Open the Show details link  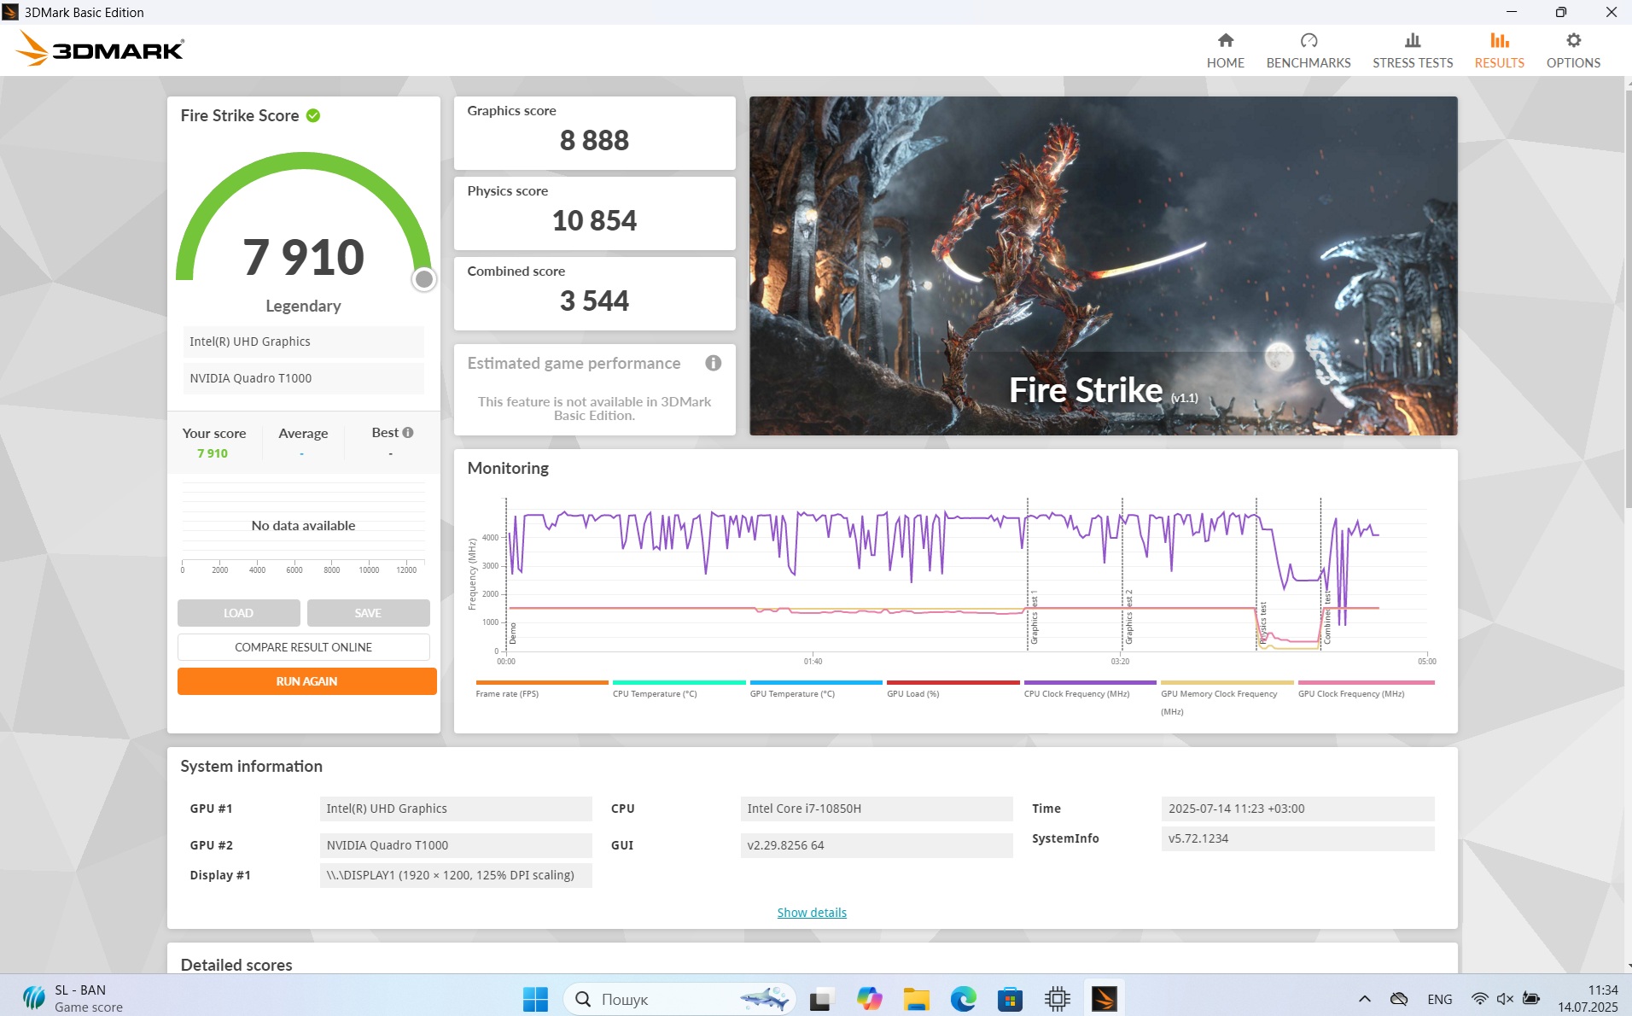811,913
